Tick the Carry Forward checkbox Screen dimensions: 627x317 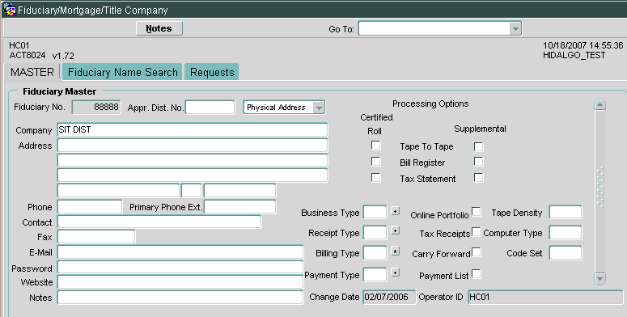pyautogui.click(x=477, y=252)
